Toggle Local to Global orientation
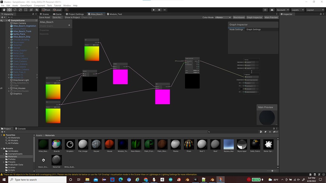The height and width of the screenshot is (183, 326). click(57, 10)
